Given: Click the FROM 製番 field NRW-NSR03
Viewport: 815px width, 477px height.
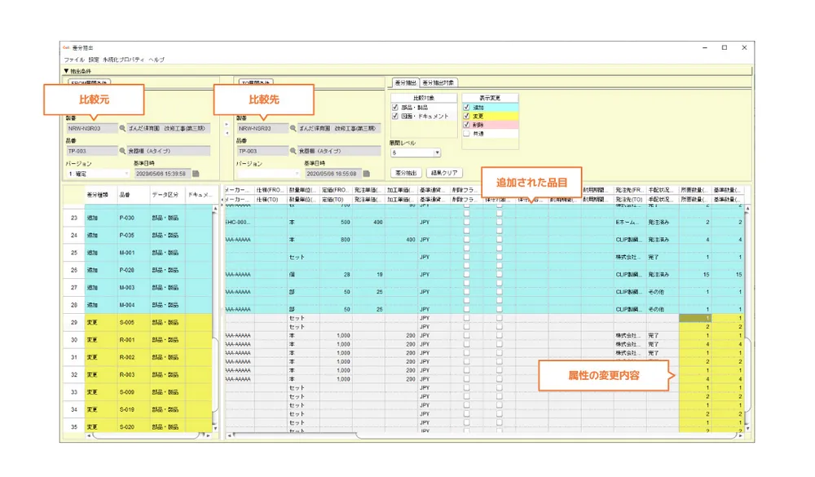Looking at the screenshot, I should [91, 128].
